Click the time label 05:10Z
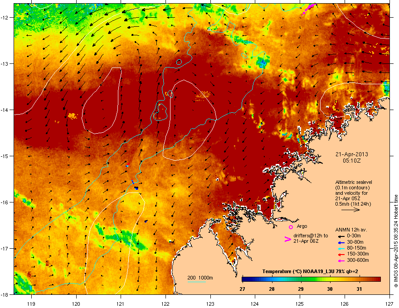This screenshot has height=308, width=399. [x=352, y=161]
